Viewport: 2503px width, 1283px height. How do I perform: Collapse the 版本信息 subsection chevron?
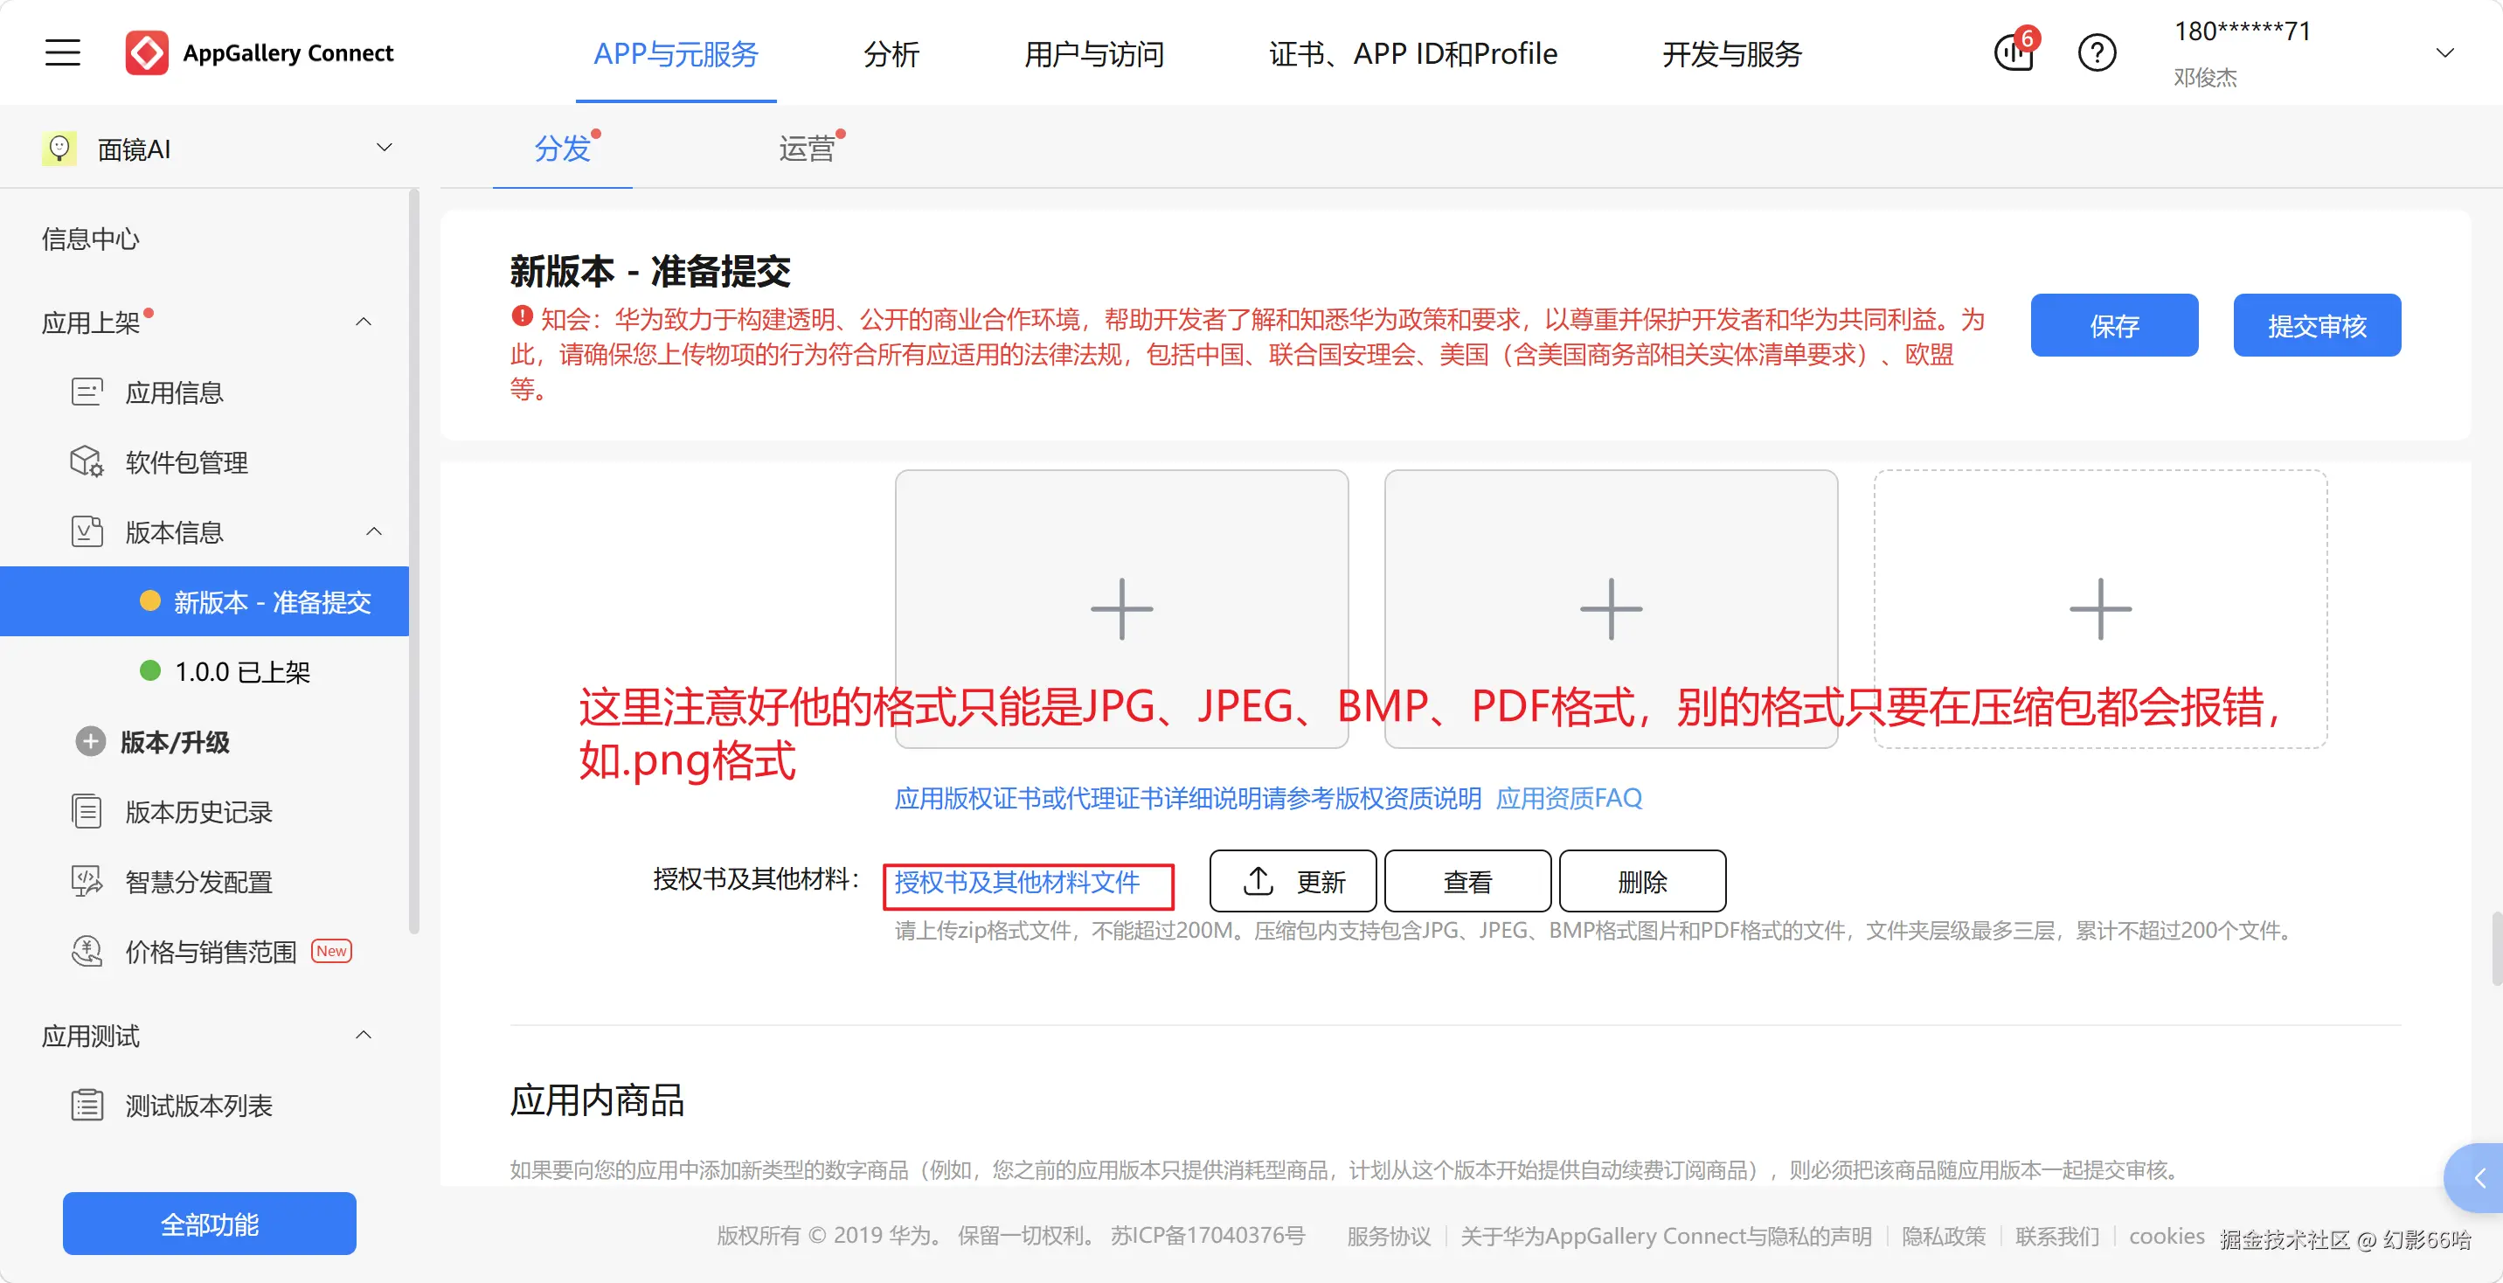point(374,531)
